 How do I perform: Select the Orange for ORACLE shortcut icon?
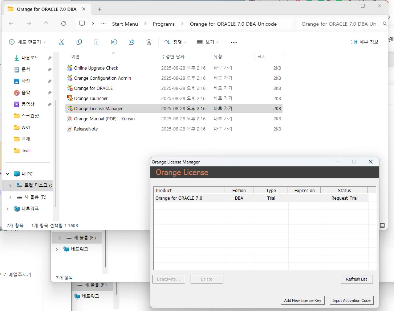click(70, 88)
